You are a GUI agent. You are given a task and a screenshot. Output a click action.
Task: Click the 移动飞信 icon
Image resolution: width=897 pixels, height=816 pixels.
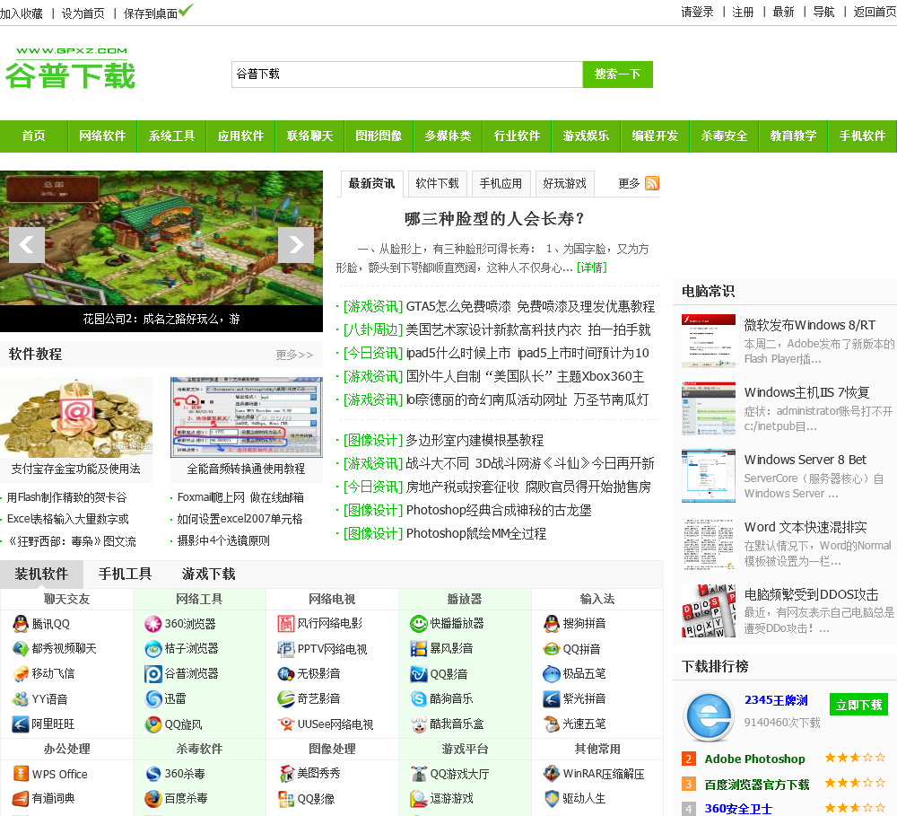point(21,674)
